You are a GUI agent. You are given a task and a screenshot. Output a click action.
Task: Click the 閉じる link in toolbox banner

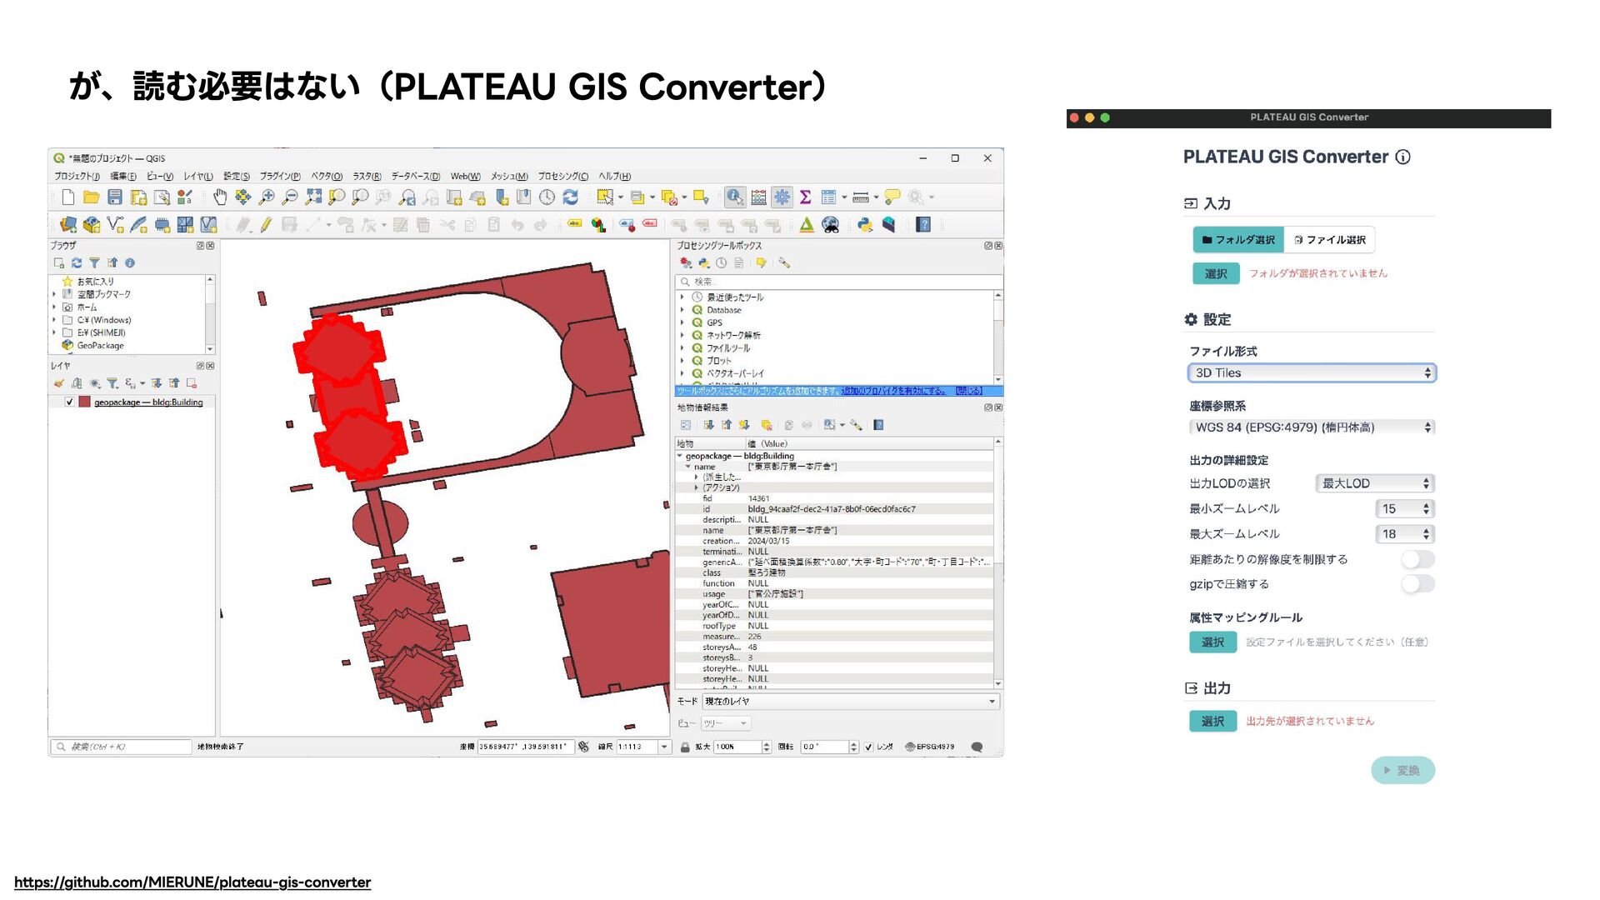[x=969, y=391]
